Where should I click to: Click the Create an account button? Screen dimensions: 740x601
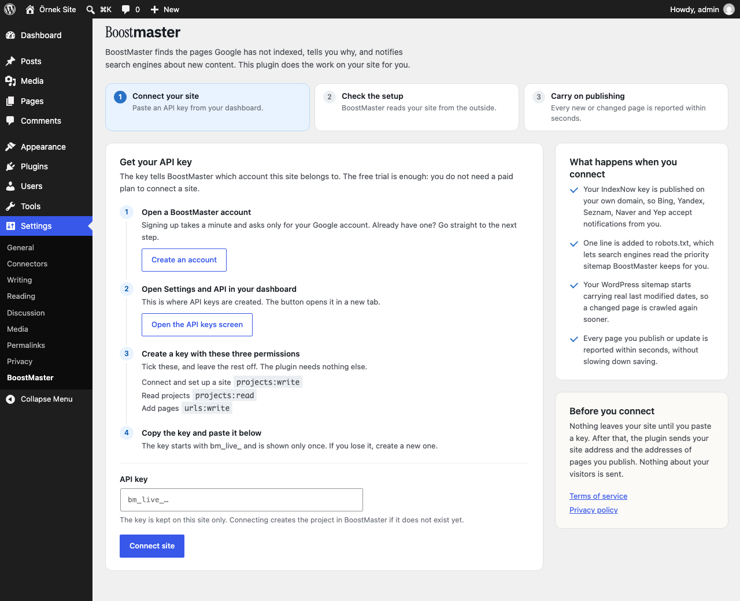point(184,260)
